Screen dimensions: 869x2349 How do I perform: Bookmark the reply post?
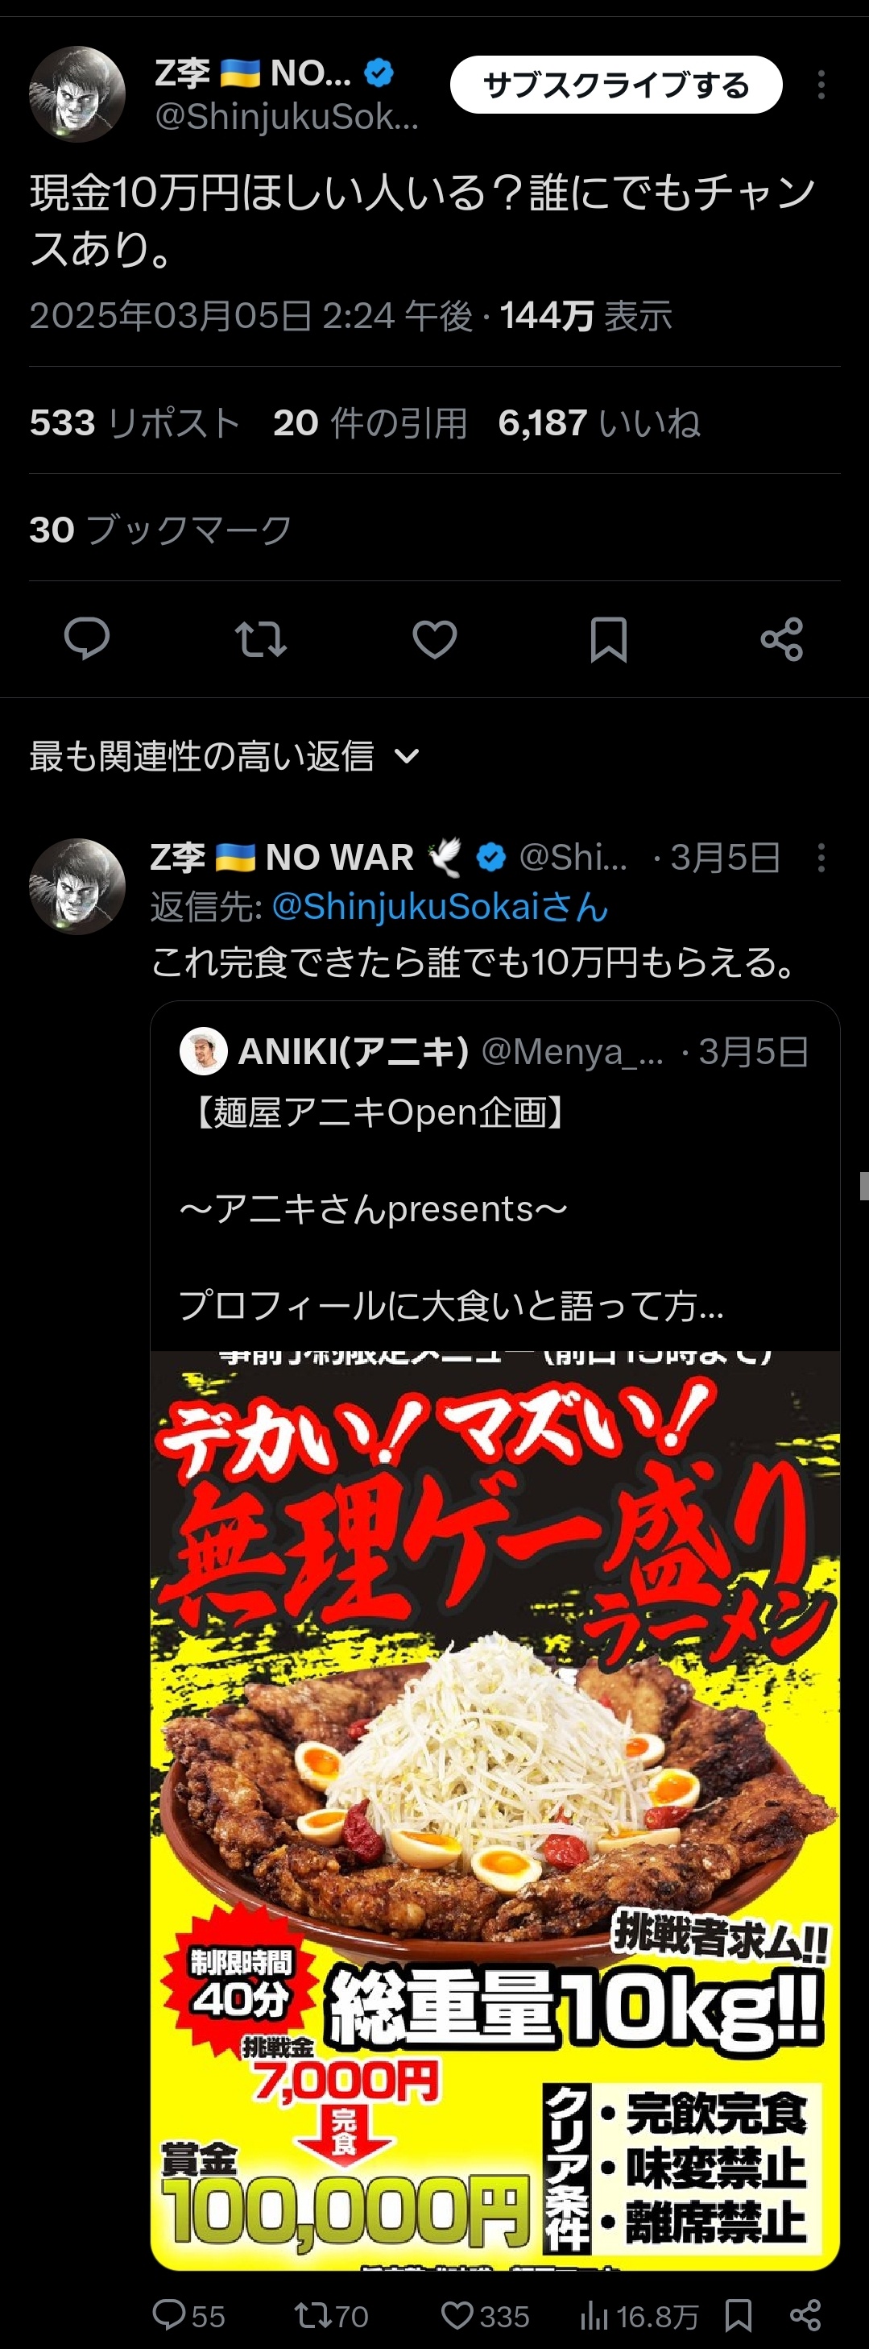[738, 2315]
